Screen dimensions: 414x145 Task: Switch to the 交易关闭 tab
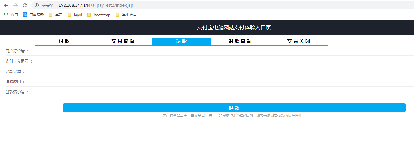pos(299,41)
